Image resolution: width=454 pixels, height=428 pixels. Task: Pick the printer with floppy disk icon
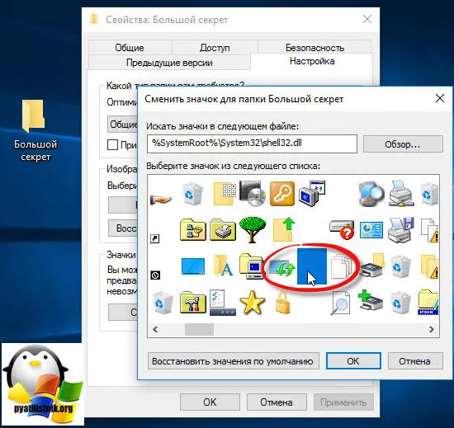pos(401,230)
